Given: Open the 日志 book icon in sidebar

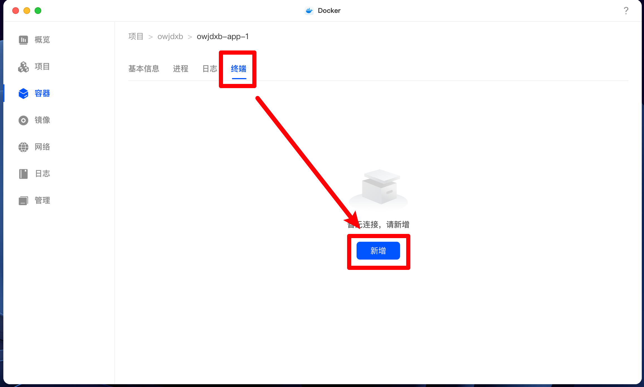Looking at the screenshot, I should point(23,174).
